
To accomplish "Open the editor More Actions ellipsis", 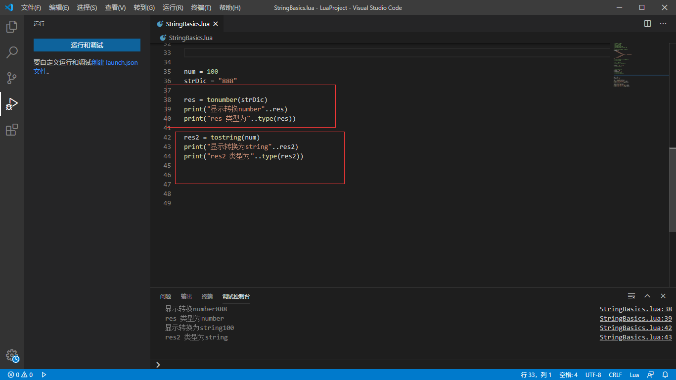I will tap(663, 24).
